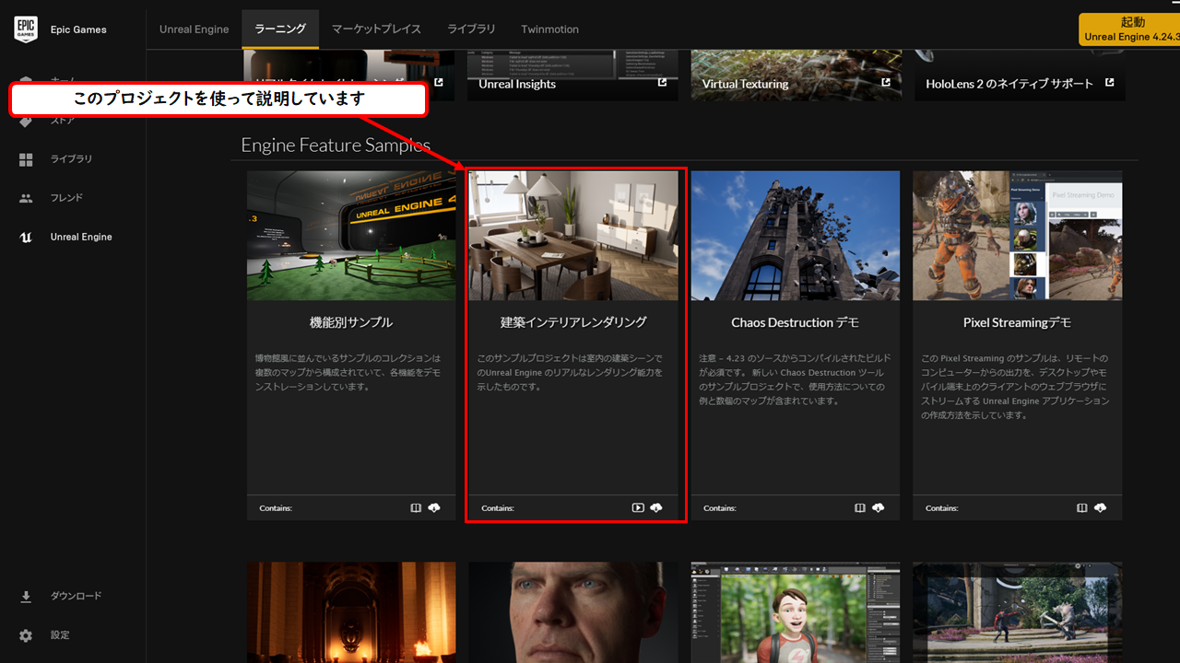Image resolution: width=1180 pixels, height=663 pixels.
Task: Click video play icon on 建築インテリアレンダリング card
Action: (x=638, y=507)
